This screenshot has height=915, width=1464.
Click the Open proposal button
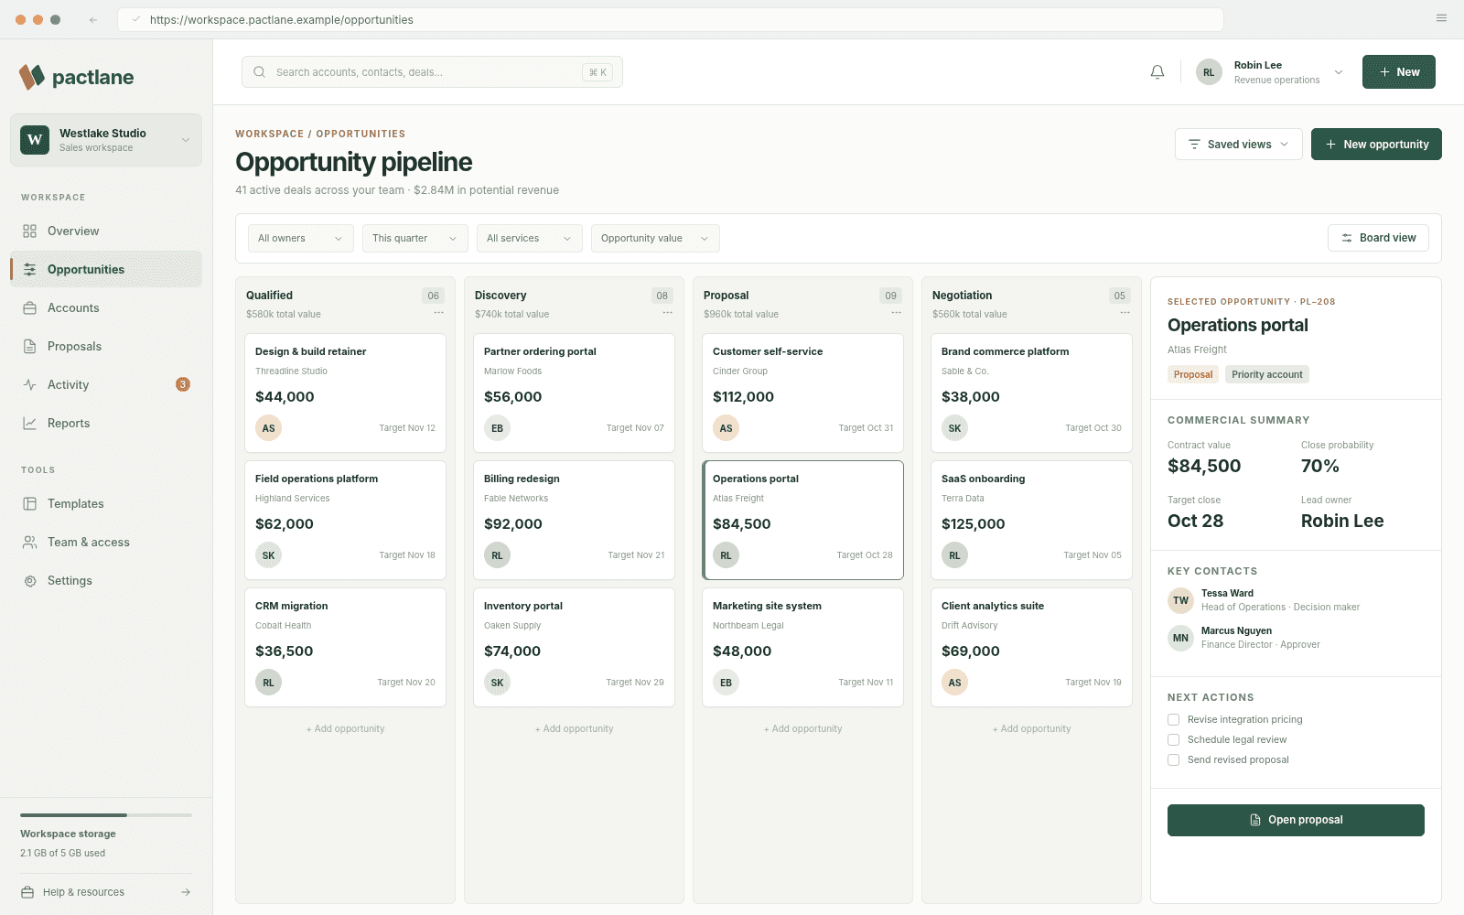(1296, 820)
